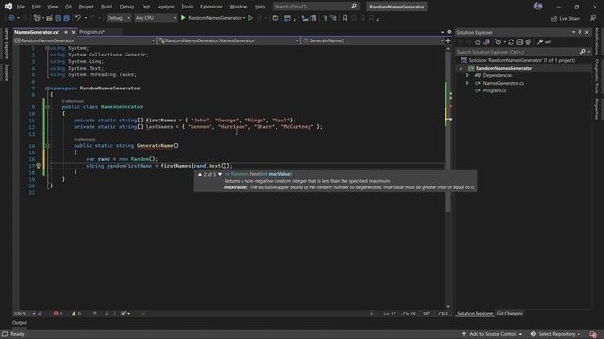Click the New Project toolbar icon
This screenshot has height=339, width=604.
pos(37,18)
